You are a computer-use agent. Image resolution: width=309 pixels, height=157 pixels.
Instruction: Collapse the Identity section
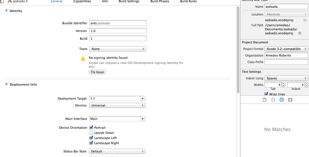point(6,11)
